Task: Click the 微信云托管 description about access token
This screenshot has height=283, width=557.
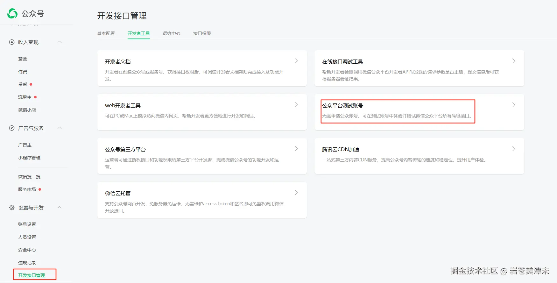Action: (194, 207)
